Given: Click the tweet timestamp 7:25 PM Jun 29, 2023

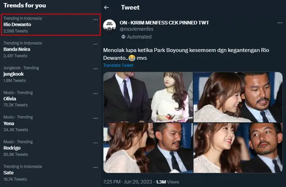Looking at the screenshot, I should click(x=128, y=182).
